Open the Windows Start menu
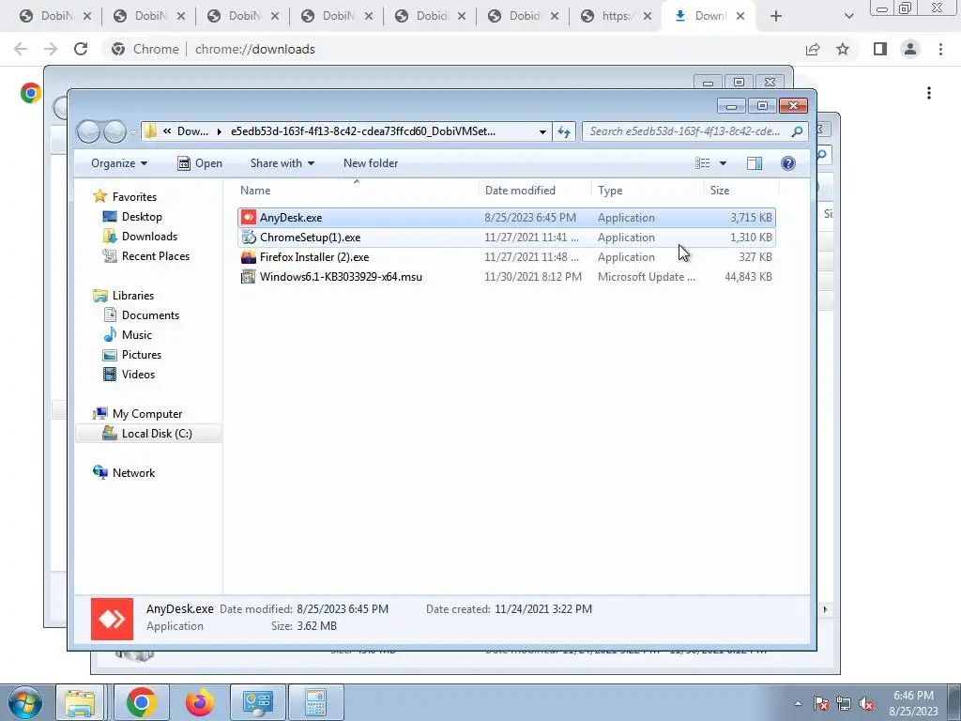The image size is (961, 721). pos(25,702)
